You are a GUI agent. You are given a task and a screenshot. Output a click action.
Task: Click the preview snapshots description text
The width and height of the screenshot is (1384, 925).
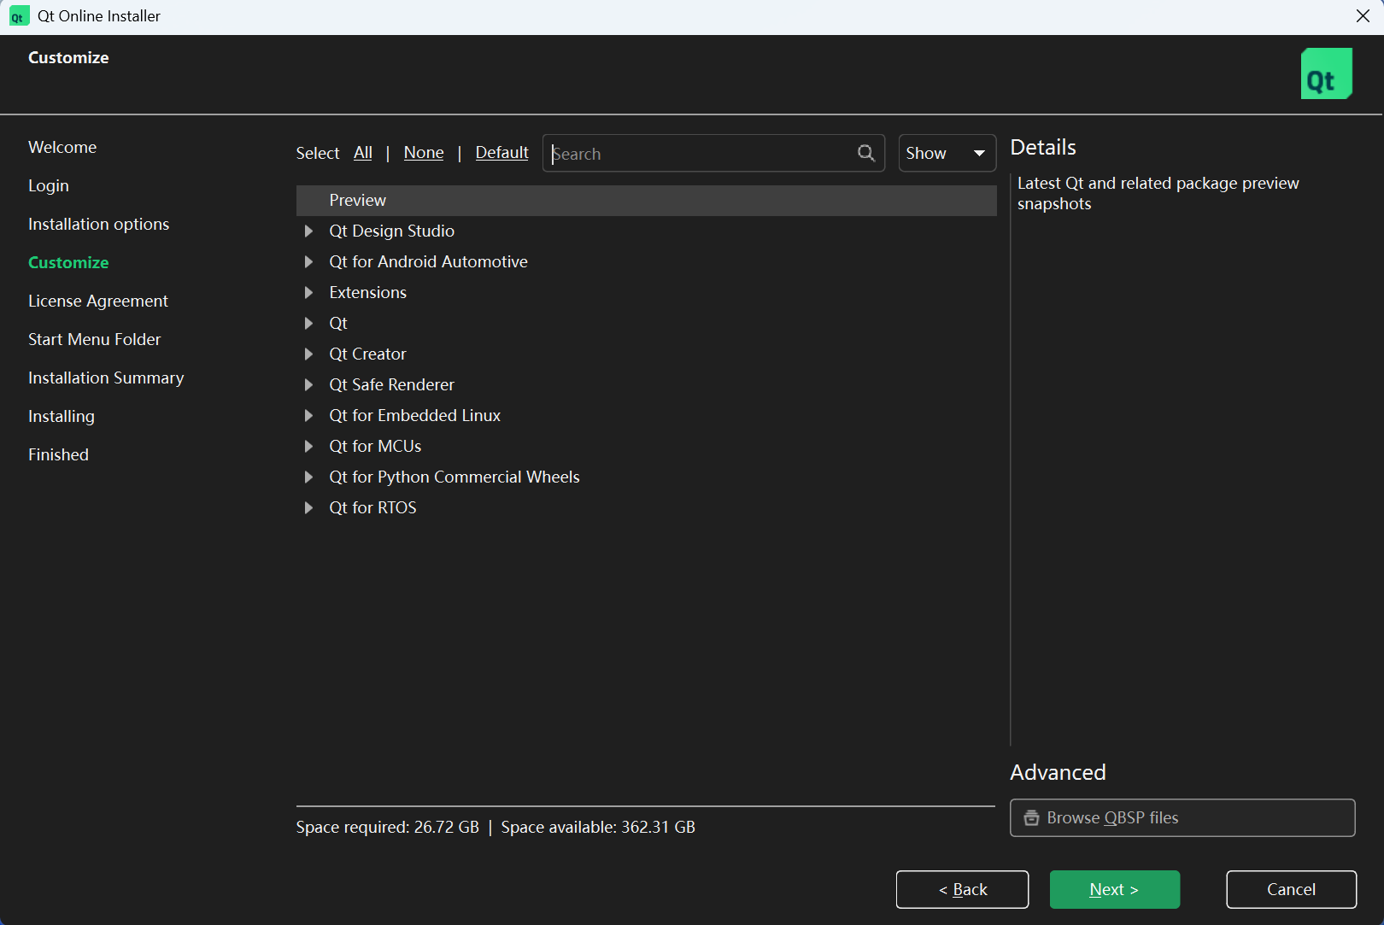[x=1158, y=193]
